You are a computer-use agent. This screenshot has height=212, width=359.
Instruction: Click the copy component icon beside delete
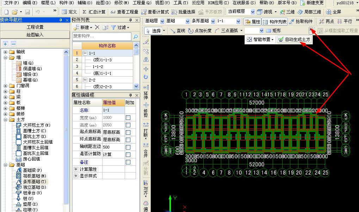point(105,28)
